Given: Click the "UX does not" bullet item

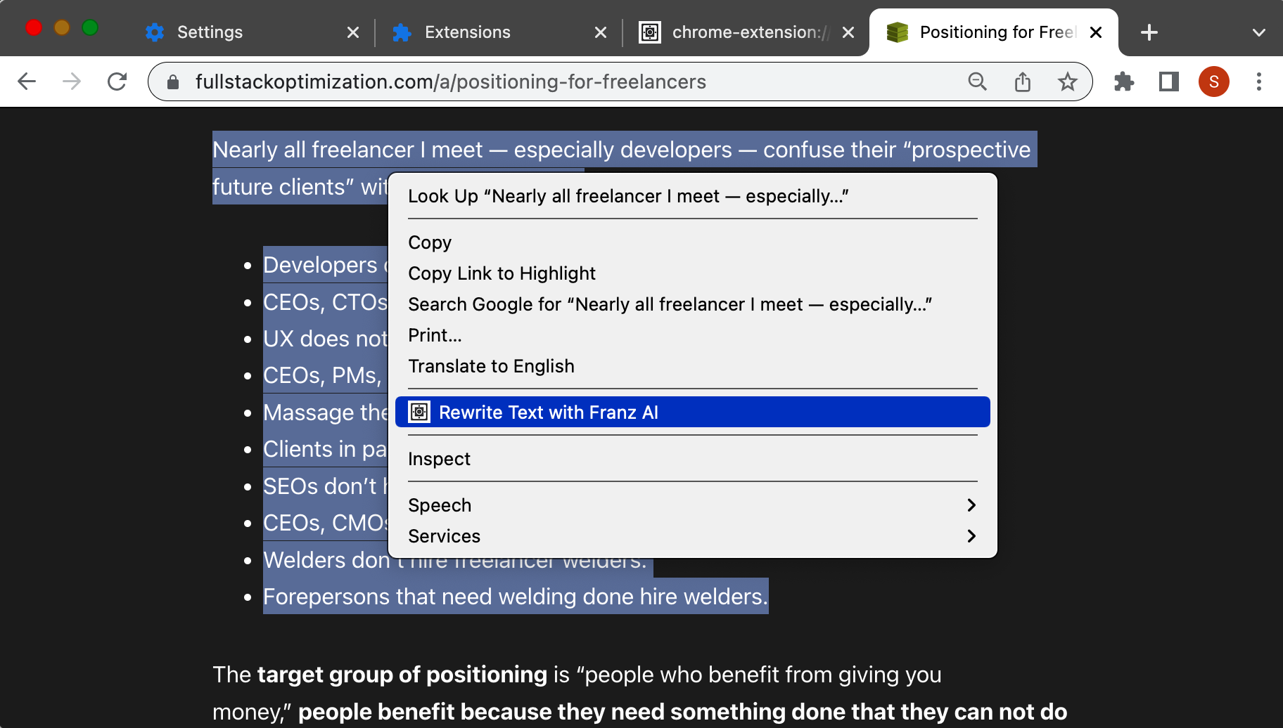Looking at the screenshot, I should tap(325, 339).
